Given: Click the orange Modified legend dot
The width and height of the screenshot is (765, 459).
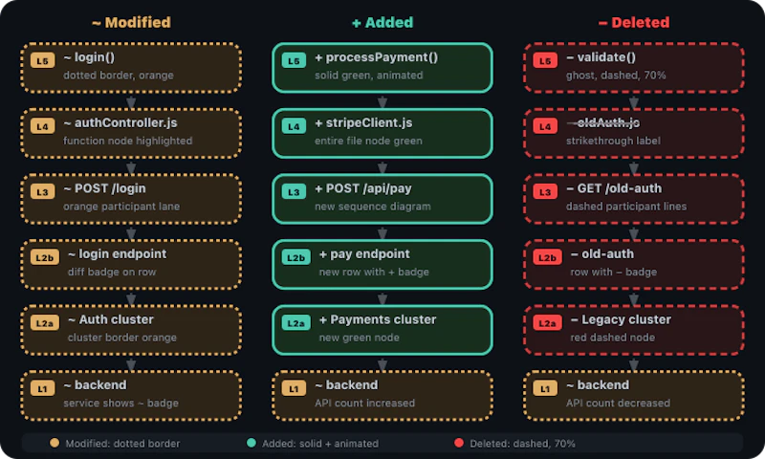Looking at the screenshot, I should pyautogui.click(x=55, y=443).
